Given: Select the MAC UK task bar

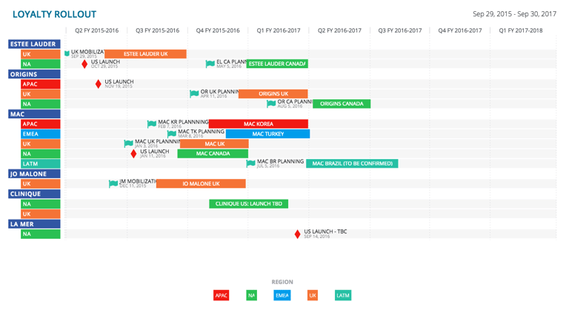Looking at the screenshot, I should pyautogui.click(x=214, y=143).
